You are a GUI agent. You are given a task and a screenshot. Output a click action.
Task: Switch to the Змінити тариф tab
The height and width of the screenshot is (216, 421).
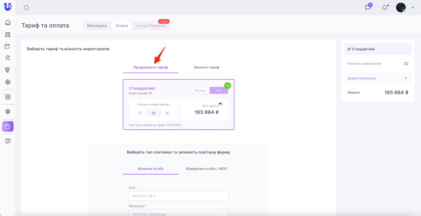click(206, 67)
